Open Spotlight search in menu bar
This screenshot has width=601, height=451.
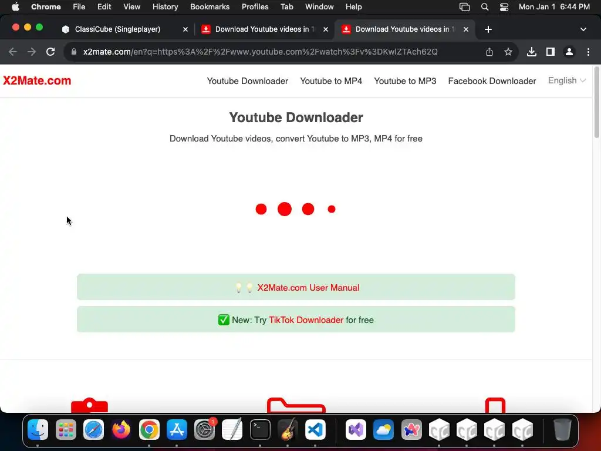(x=485, y=7)
